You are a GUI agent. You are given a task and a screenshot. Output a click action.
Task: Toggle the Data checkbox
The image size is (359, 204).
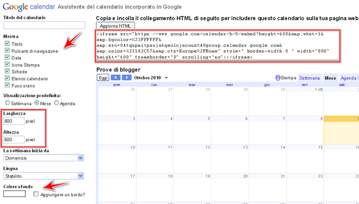point(7,57)
